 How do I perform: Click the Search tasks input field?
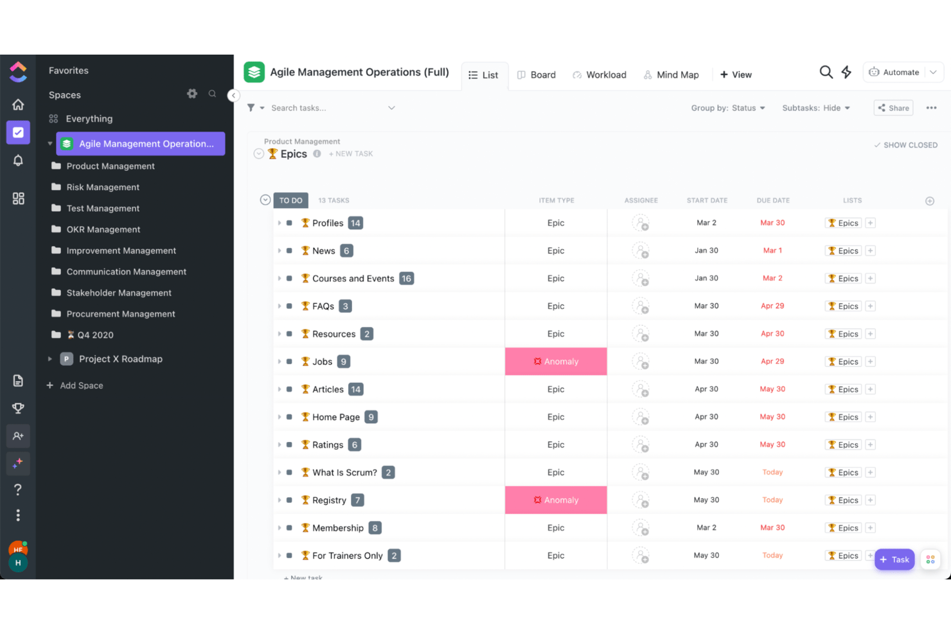pyautogui.click(x=328, y=108)
